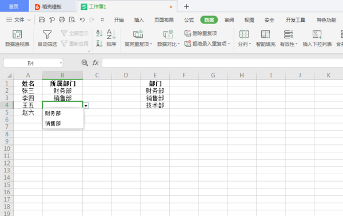Expand 拒绝录入重复项 dropdown
This screenshot has height=216, width=343.
click(x=229, y=44)
